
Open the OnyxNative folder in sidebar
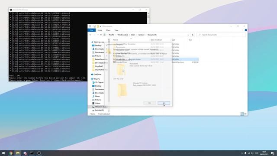(100, 70)
